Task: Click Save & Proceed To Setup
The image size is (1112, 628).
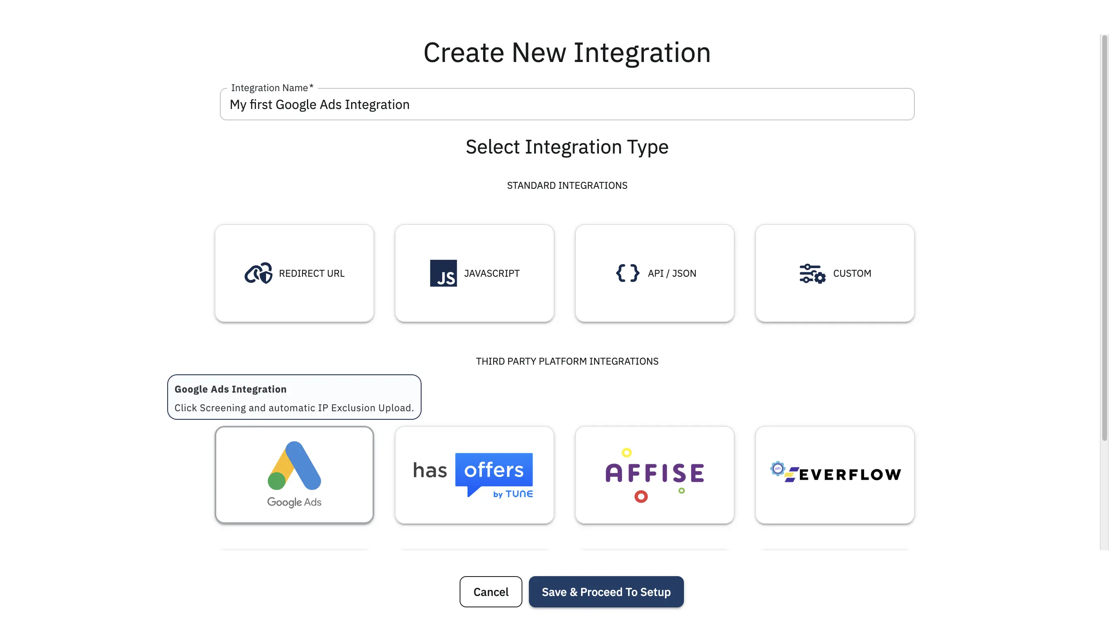Action: click(606, 592)
